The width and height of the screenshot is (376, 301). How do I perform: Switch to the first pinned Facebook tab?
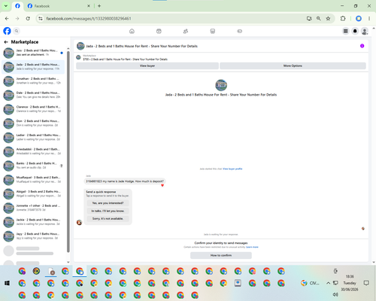[17, 6]
